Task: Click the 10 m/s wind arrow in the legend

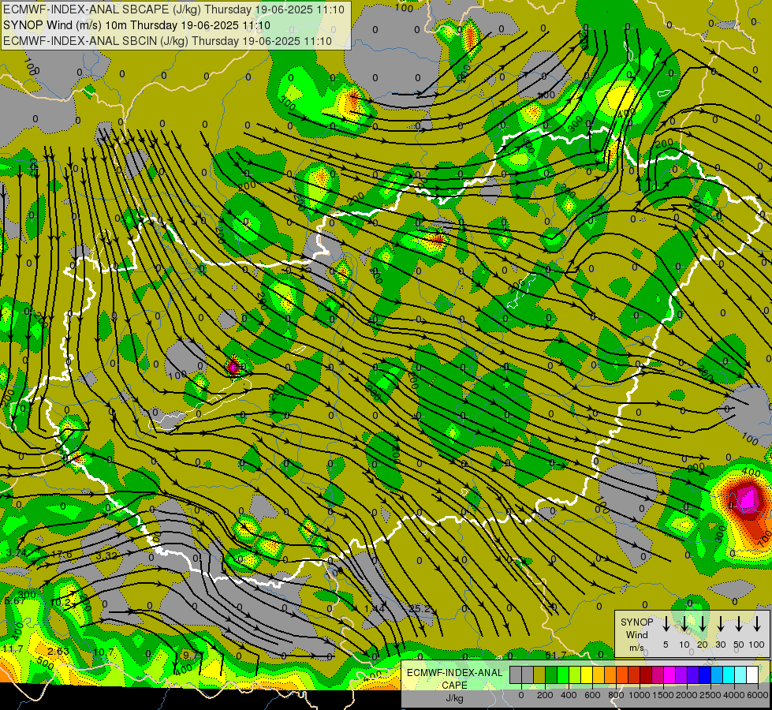Action: point(684,623)
